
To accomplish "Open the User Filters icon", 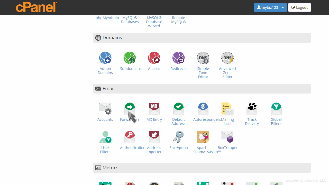I will 105,137.
